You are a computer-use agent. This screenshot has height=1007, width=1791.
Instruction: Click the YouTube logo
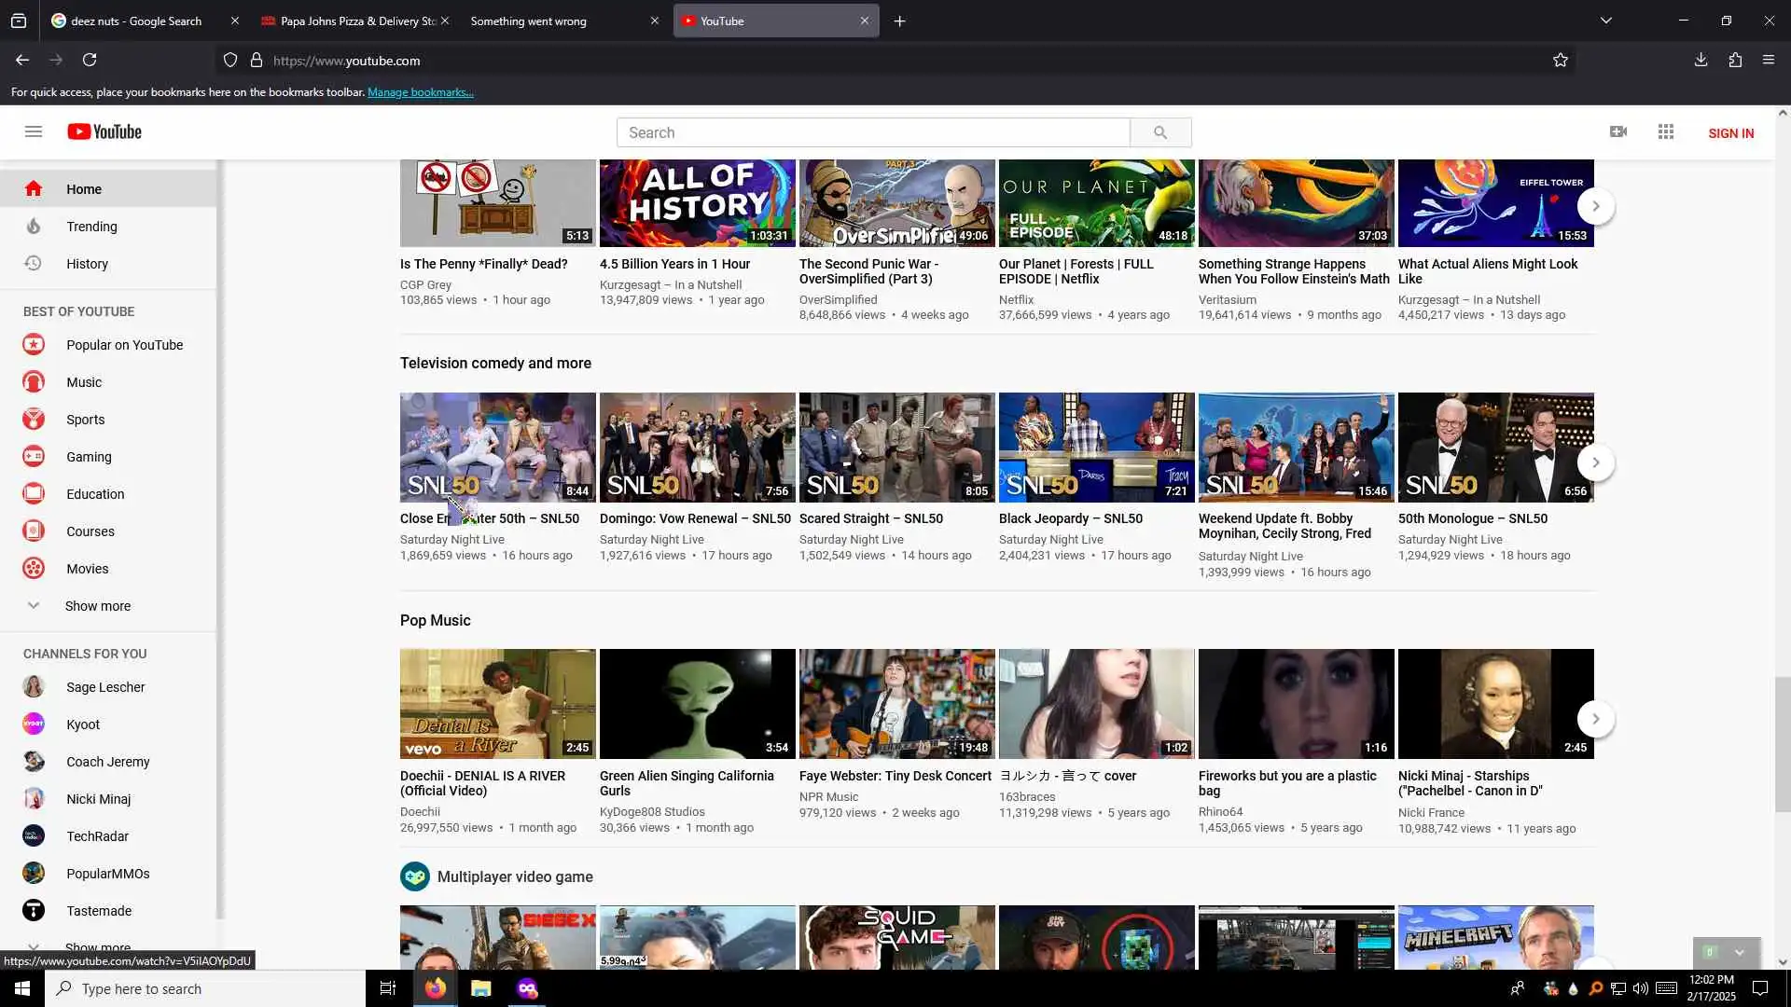pos(104,132)
